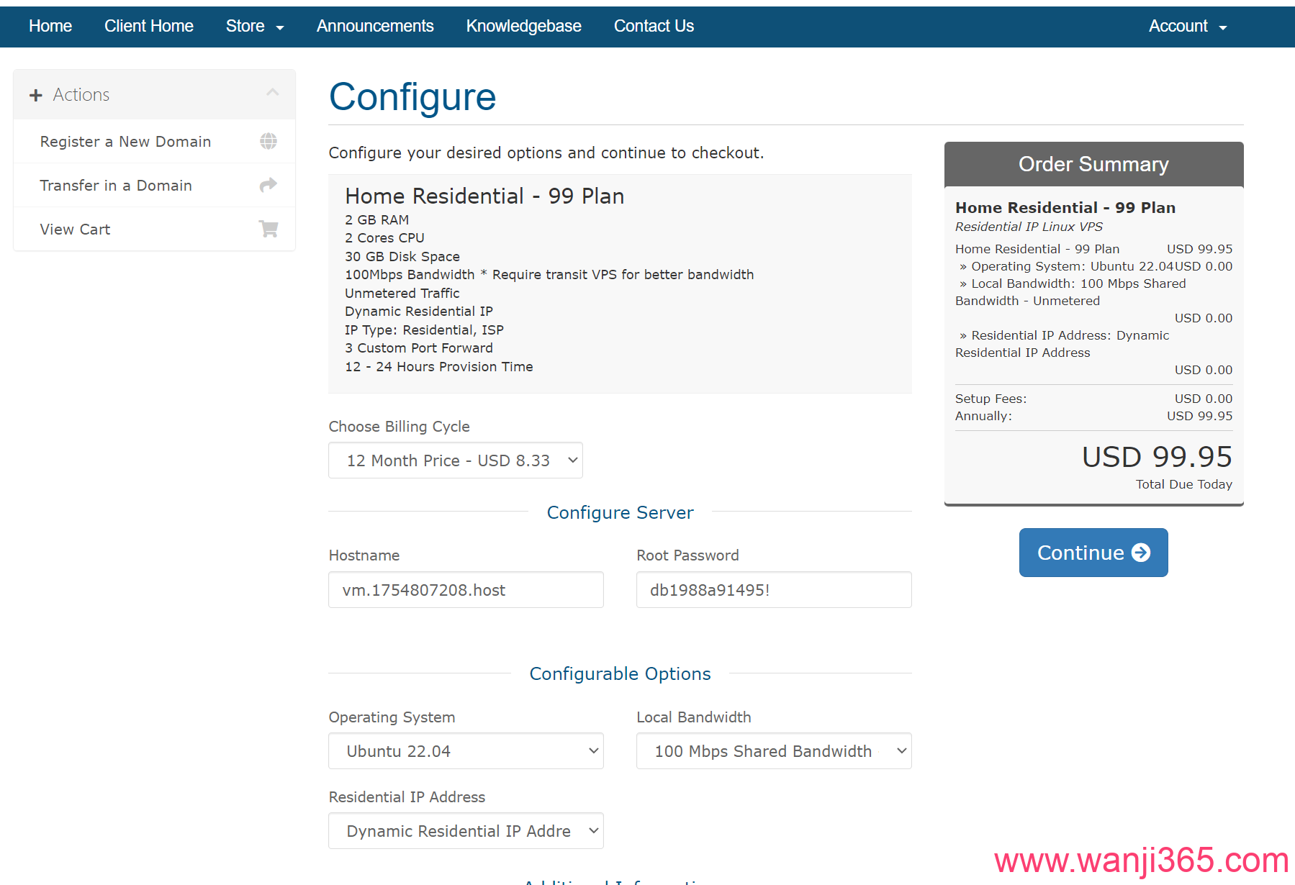Open the Store dropdown menu

(x=254, y=27)
